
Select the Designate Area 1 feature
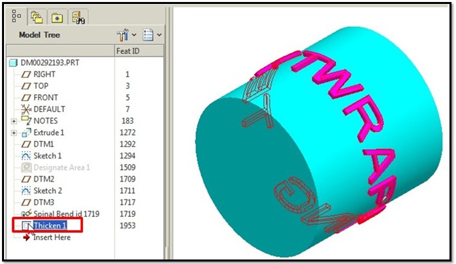coord(62,167)
